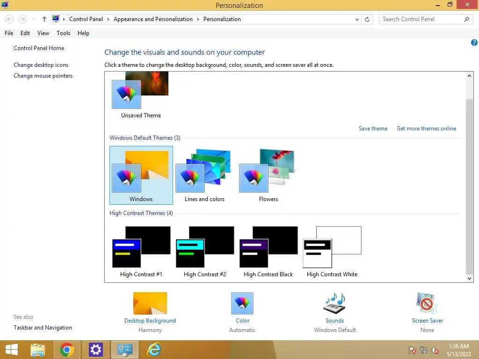Click the network tray icon
The height and width of the screenshot is (359, 479).
pos(424,350)
